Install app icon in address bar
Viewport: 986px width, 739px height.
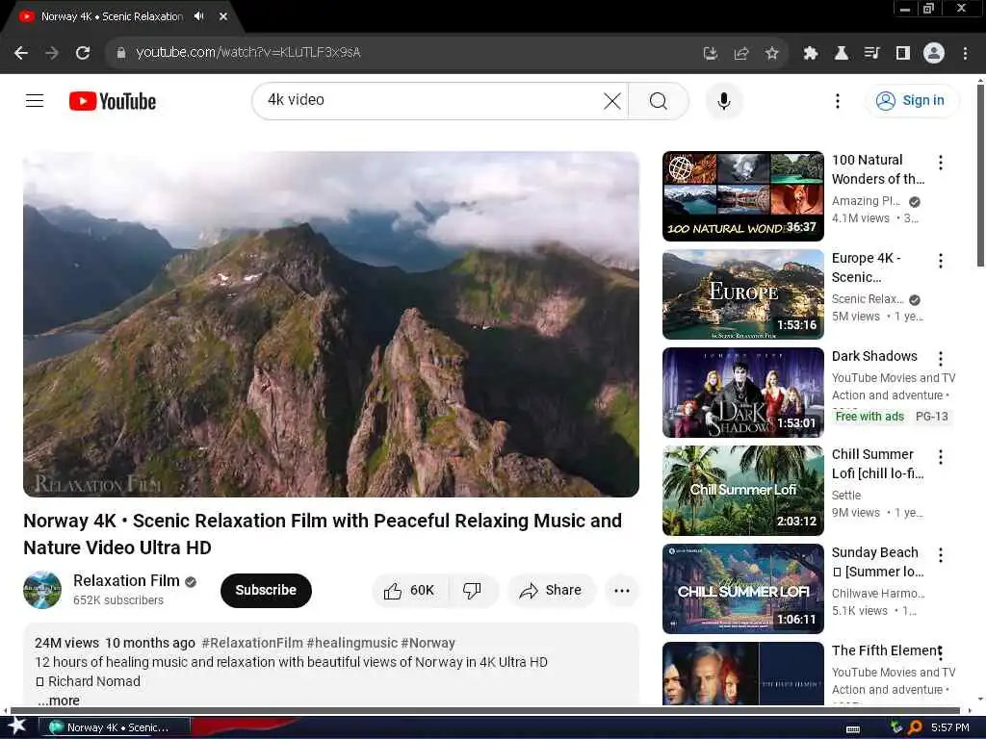pos(710,54)
